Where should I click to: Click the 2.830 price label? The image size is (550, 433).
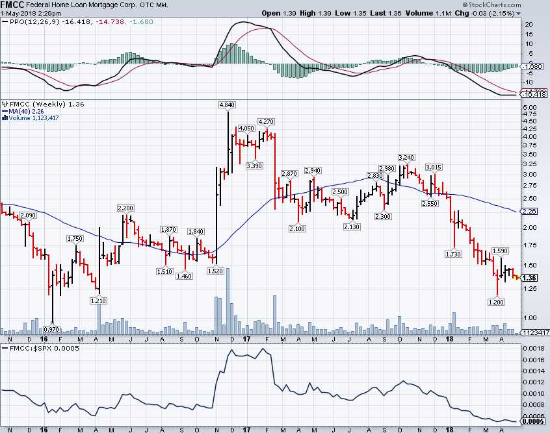tap(375, 176)
